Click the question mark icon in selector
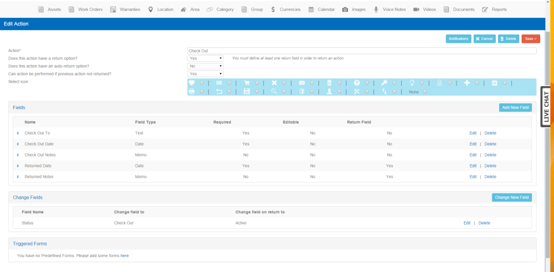This screenshot has height=272, width=554. click(357, 83)
